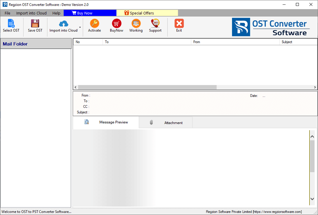Click the horizontal scrollbar of mail list
Image resolution: width=318 pixels, height=215 pixels.
click(147, 87)
